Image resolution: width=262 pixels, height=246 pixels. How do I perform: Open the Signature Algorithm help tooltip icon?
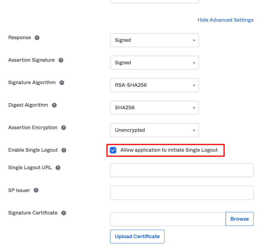click(x=62, y=83)
